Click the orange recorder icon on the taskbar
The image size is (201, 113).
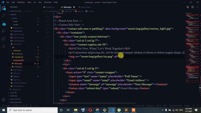133,110
